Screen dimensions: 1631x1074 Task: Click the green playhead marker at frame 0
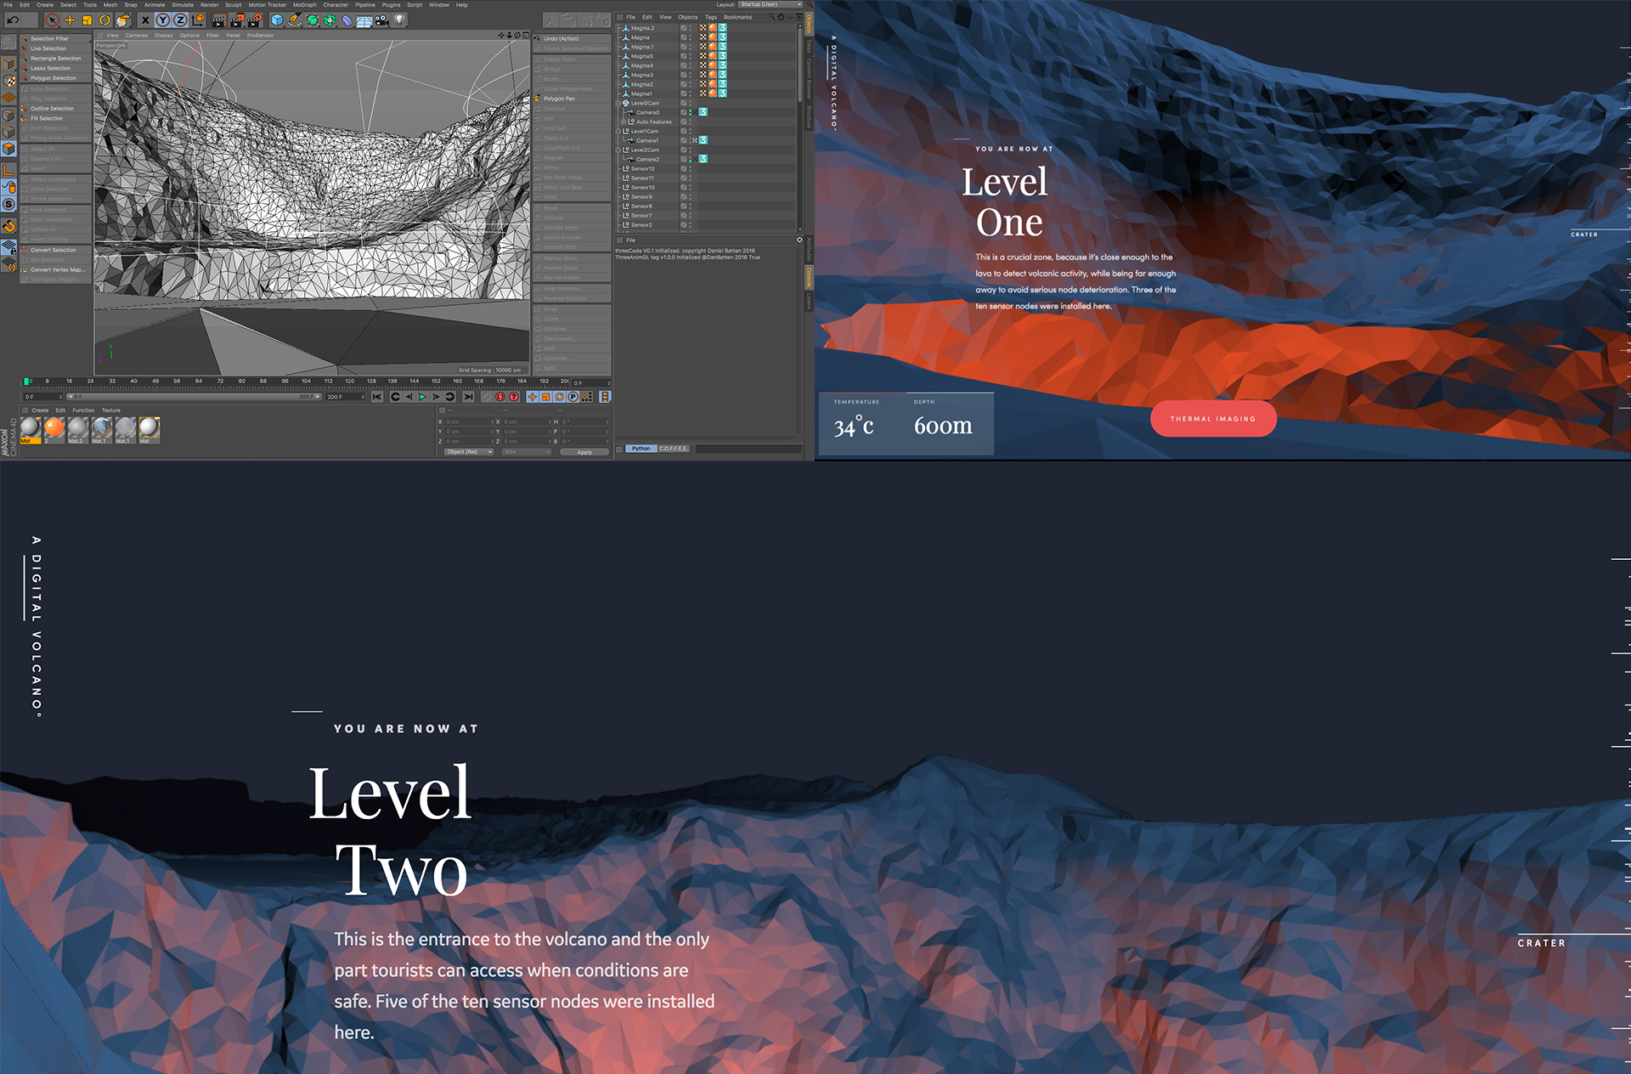27,382
